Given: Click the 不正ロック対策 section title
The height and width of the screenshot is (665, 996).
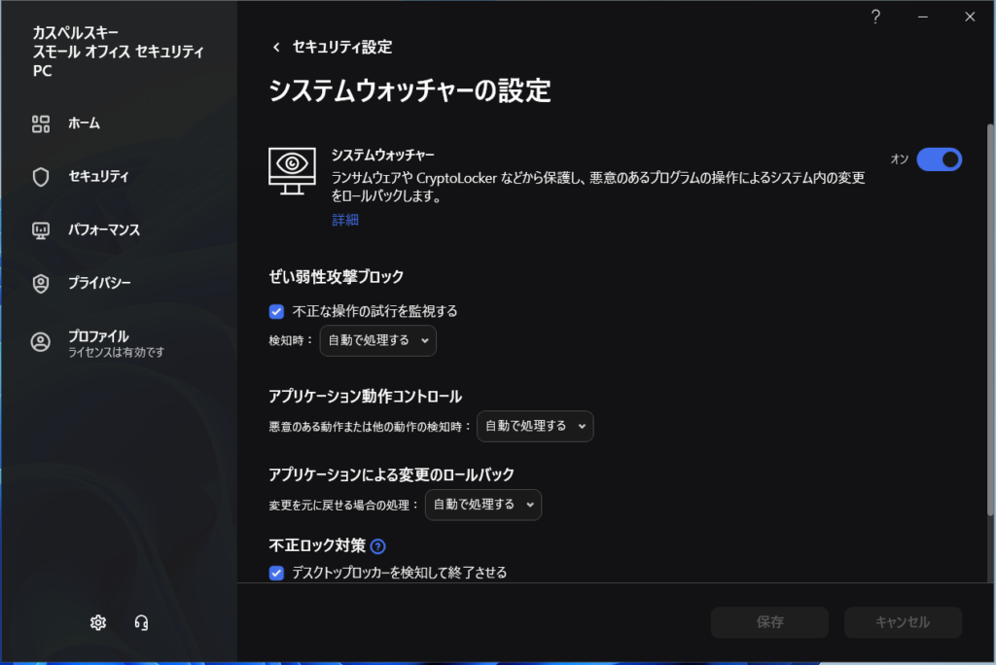Looking at the screenshot, I should coord(317,545).
